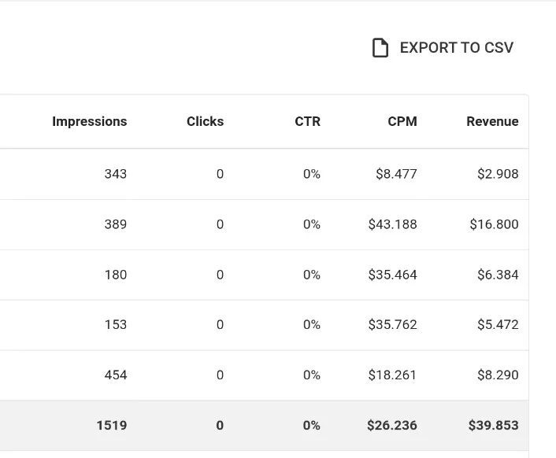This screenshot has height=458, width=556.
Task: Click the average $26.236 CPM total
Action: 392,425
